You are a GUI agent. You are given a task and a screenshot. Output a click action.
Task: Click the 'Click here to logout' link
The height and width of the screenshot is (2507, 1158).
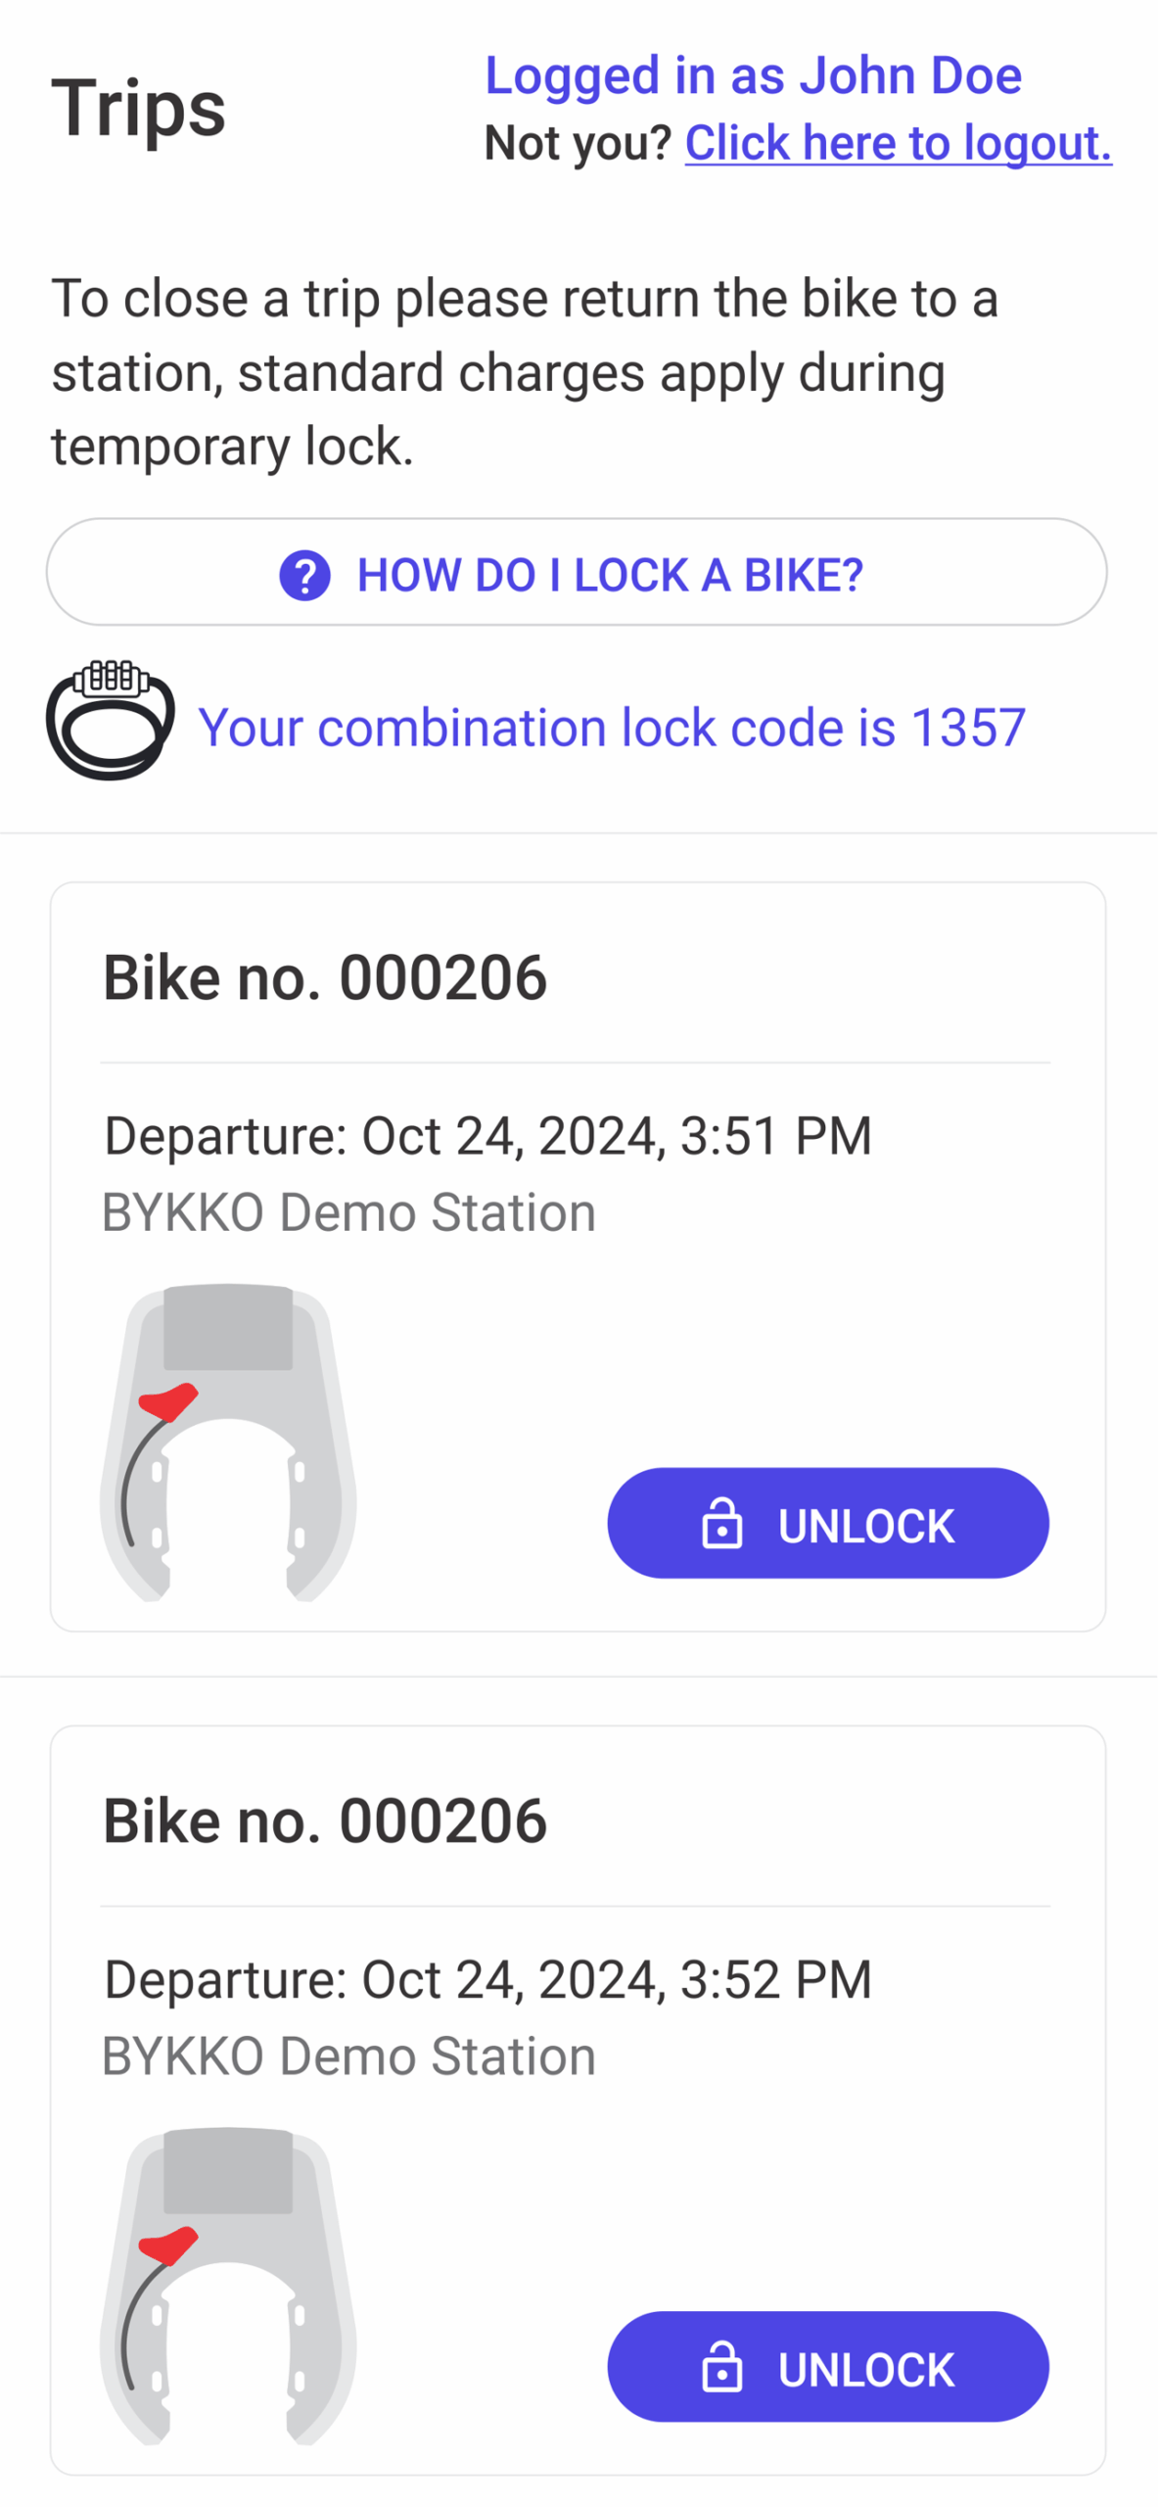[898, 143]
